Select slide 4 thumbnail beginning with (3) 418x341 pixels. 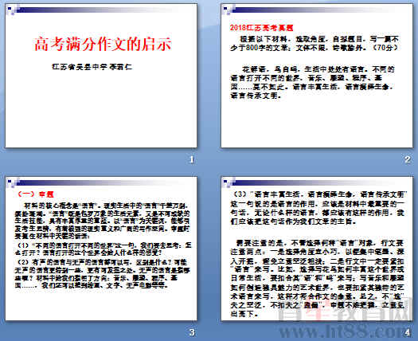tap(317, 249)
